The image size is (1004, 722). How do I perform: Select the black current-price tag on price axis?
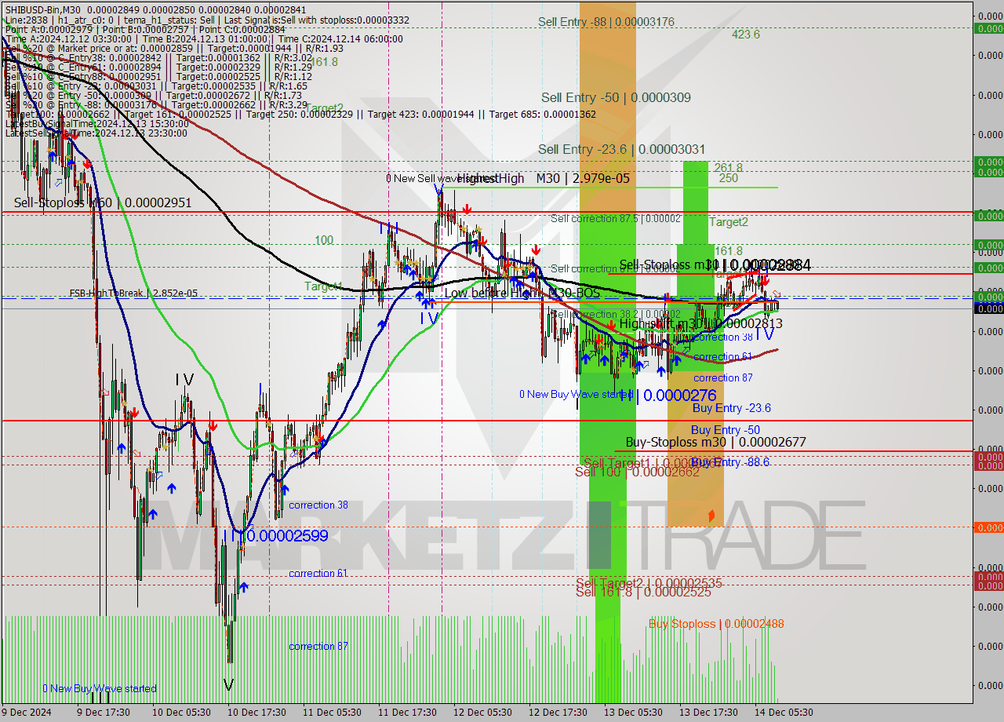click(988, 308)
